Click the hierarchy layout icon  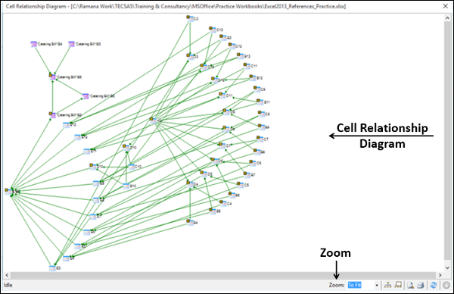pos(387,286)
